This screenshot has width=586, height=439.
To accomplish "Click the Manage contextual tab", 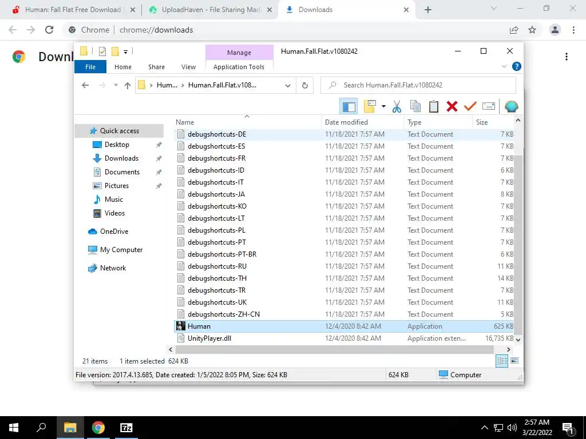I will click(x=239, y=53).
